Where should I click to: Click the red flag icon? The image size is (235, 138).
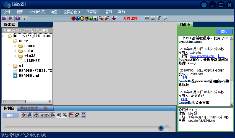(x=71, y=115)
